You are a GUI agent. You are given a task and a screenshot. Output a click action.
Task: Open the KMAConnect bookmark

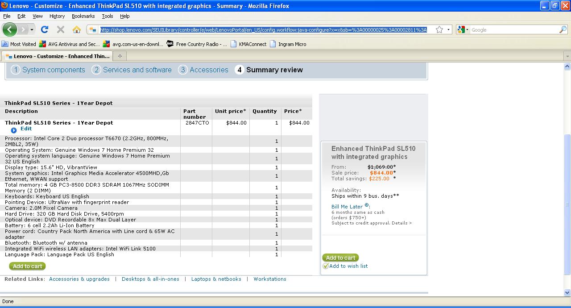click(248, 44)
